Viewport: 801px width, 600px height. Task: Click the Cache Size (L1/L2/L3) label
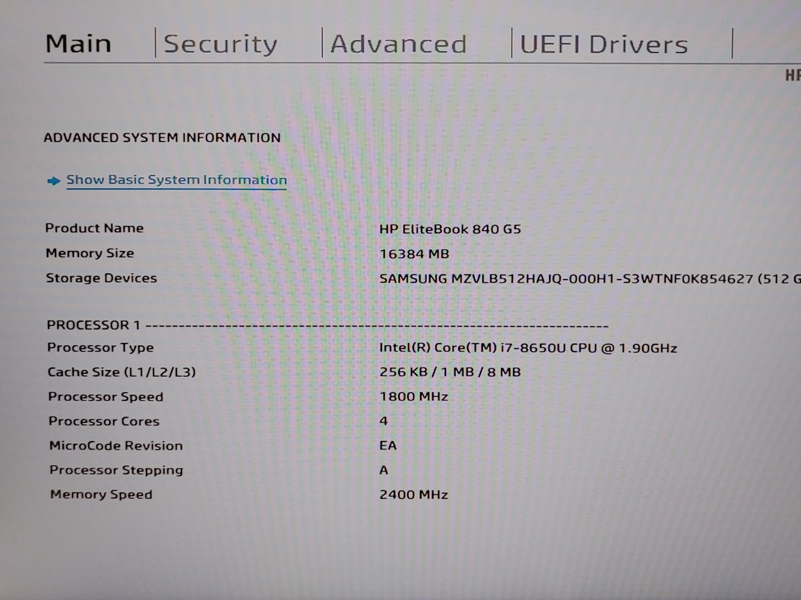tap(122, 372)
